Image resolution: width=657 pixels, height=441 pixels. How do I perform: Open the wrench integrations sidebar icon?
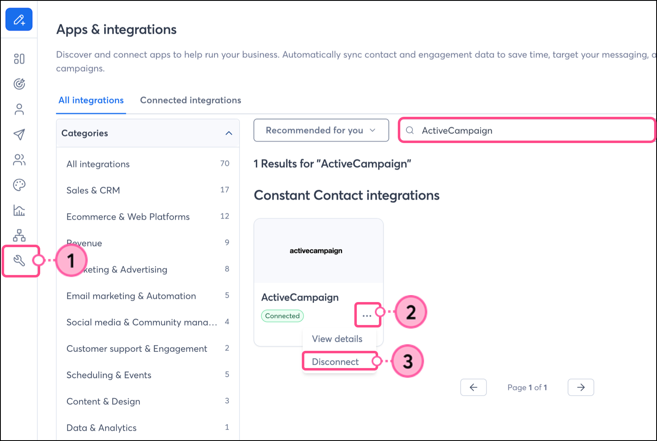[19, 261]
